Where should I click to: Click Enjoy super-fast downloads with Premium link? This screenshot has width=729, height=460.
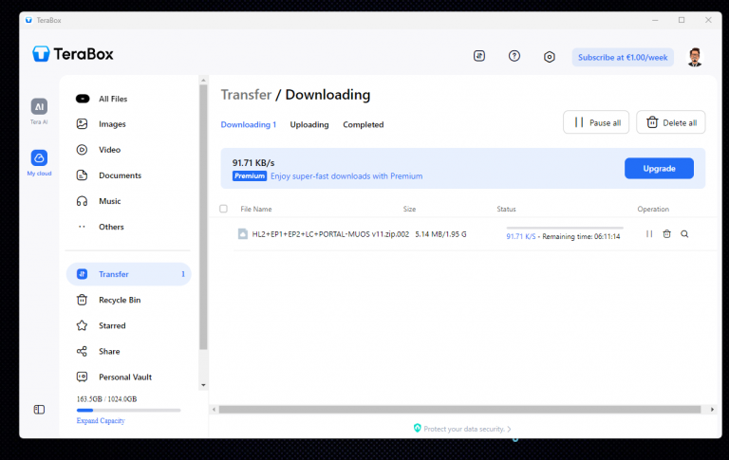tap(346, 176)
